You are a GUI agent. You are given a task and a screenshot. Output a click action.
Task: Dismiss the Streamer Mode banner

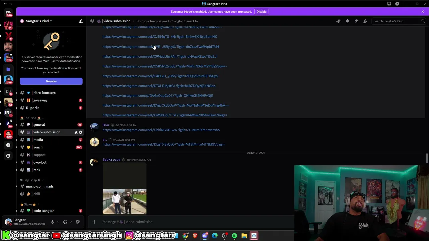pos(423,12)
